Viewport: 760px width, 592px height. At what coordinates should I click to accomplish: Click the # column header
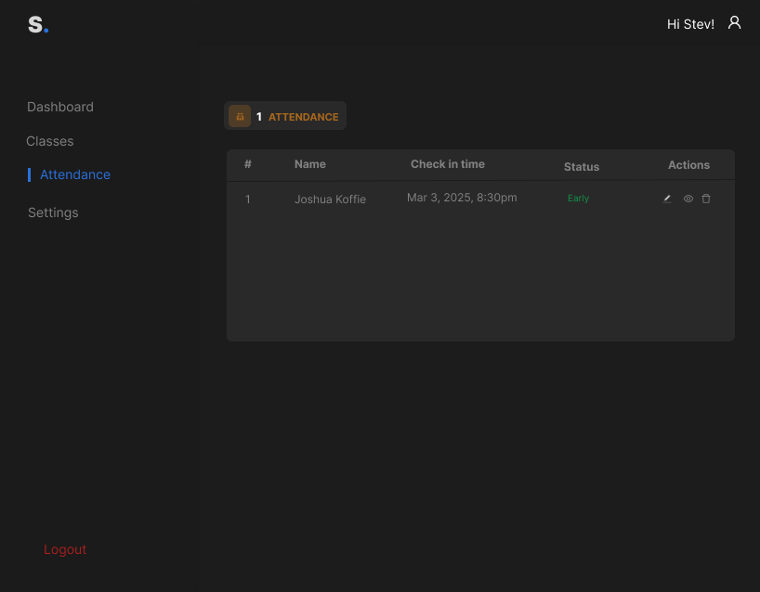248,164
